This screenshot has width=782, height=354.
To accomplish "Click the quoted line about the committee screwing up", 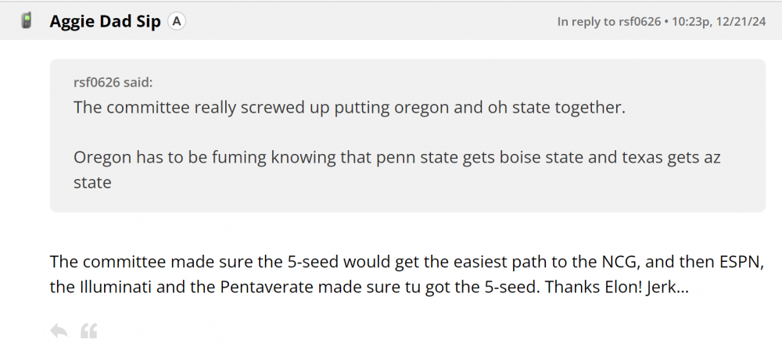I will click(x=350, y=107).
